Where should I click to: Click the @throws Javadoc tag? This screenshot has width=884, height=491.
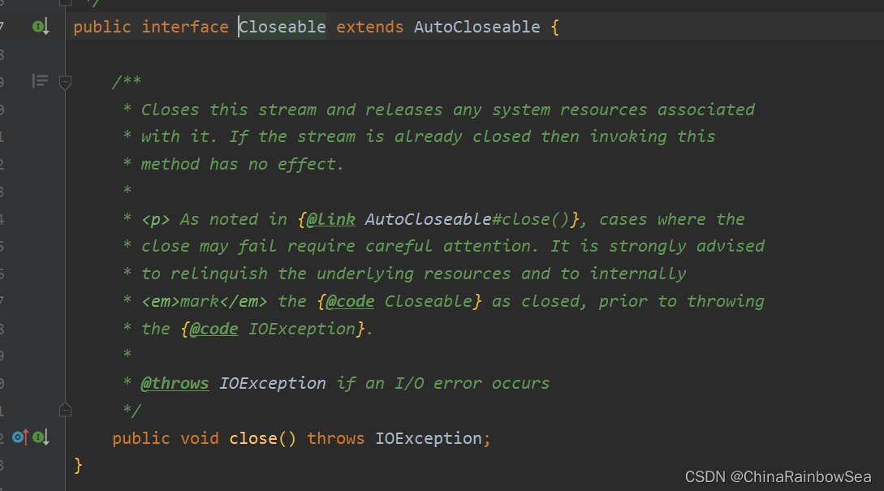click(175, 383)
